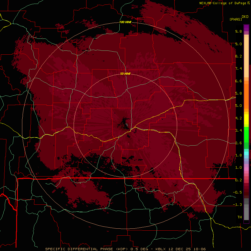Image resolution: width=251 pixels, height=251 pixels.
Task: Click the cyan band of the color bar
Action: (246, 153)
